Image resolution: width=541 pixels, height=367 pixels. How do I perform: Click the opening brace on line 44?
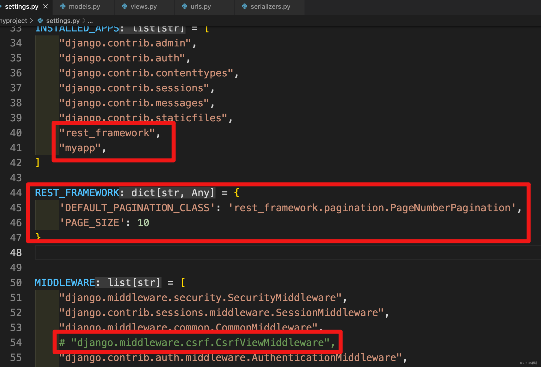[237, 193]
